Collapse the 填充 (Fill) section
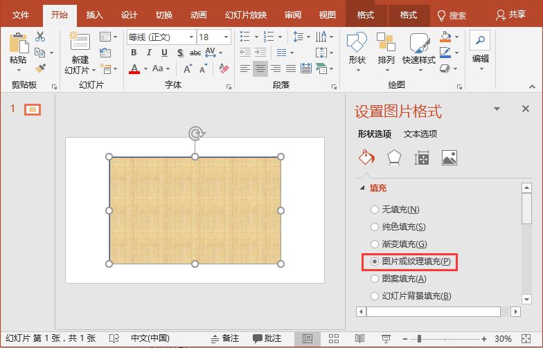The height and width of the screenshot is (348, 543). pos(362,188)
